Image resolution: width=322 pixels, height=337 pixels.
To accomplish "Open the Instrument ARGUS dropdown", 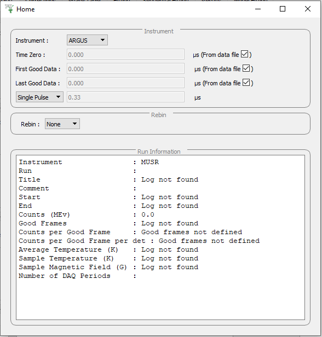I will click(87, 40).
